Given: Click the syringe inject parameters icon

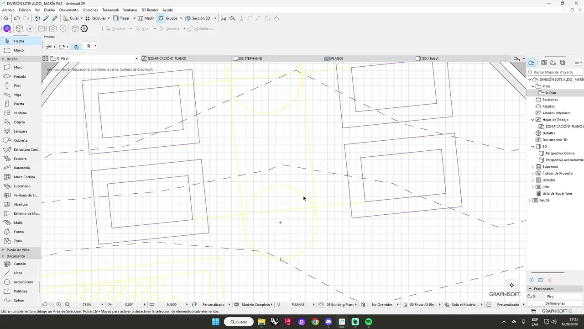Looking at the screenshot, I should [x=55, y=18].
